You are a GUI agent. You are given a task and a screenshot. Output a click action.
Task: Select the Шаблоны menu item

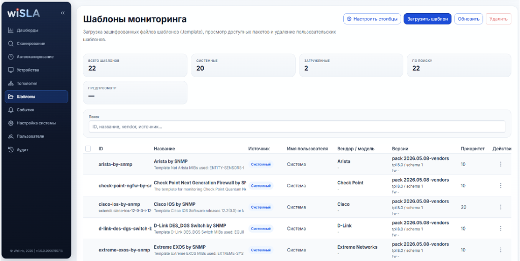37,96
